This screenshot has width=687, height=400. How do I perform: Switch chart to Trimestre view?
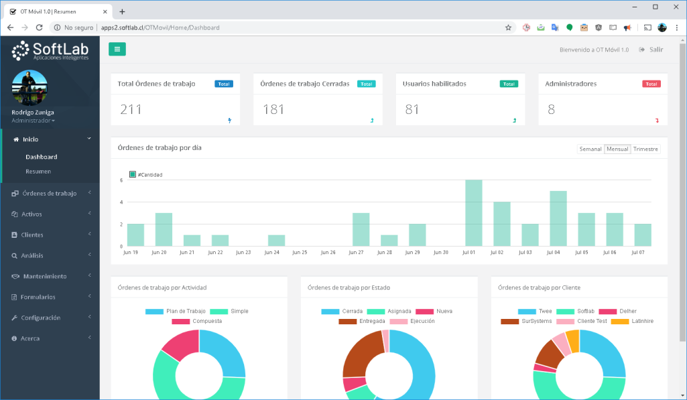(x=645, y=149)
